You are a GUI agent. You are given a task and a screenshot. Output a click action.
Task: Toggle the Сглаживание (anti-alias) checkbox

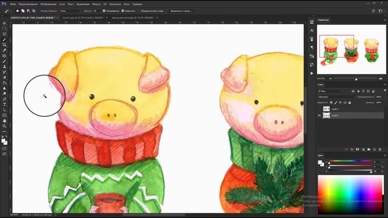tap(104, 11)
